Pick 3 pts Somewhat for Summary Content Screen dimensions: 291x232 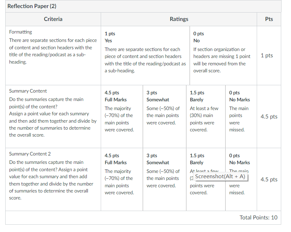164,116
